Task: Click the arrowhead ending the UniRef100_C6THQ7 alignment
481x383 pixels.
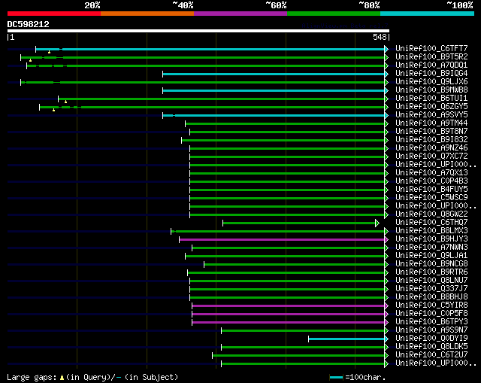Action: click(x=377, y=223)
